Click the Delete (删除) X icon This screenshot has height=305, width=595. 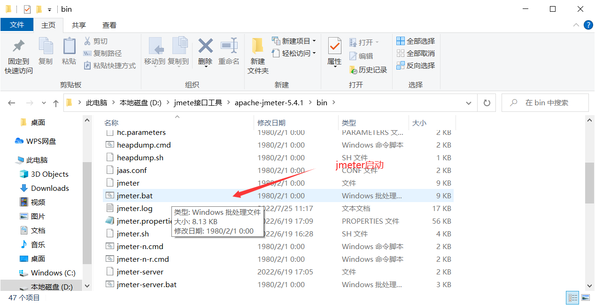click(x=205, y=46)
